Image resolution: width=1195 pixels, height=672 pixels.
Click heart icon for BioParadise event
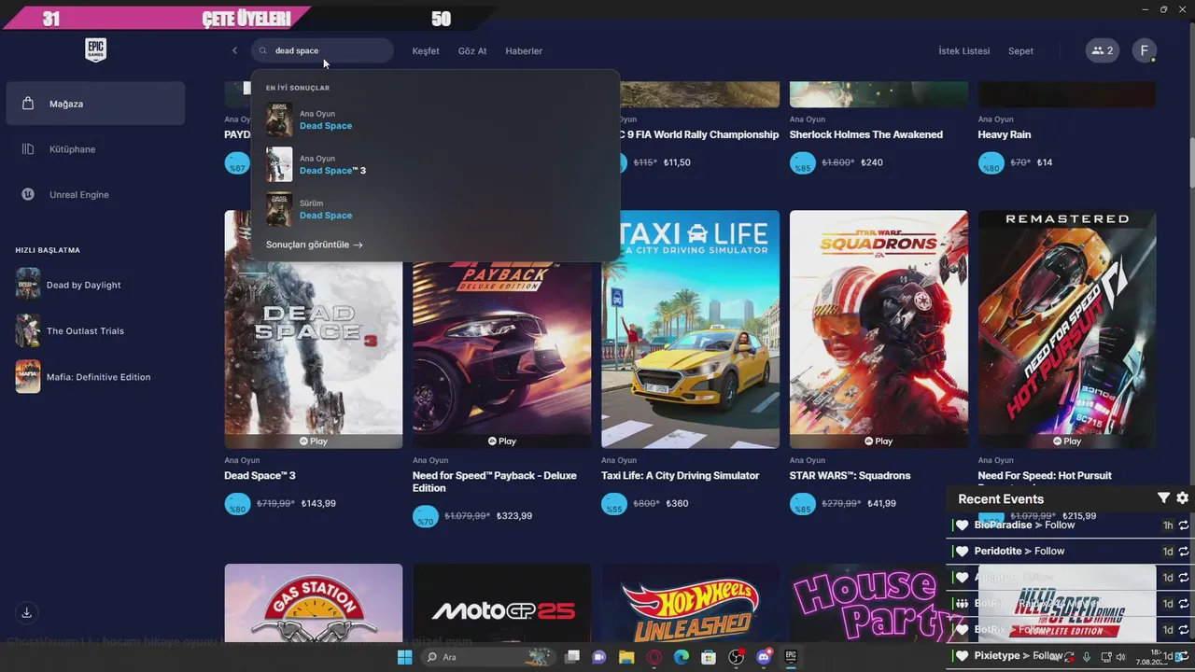[x=963, y=525]
